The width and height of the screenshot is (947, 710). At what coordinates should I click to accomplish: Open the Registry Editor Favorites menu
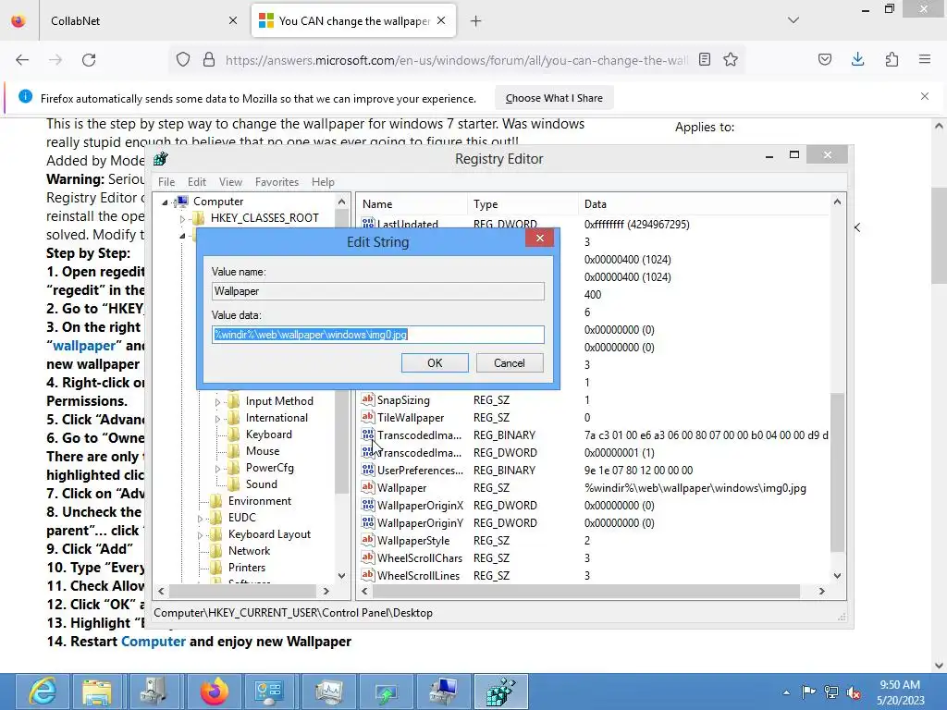(x=277, y=182)
